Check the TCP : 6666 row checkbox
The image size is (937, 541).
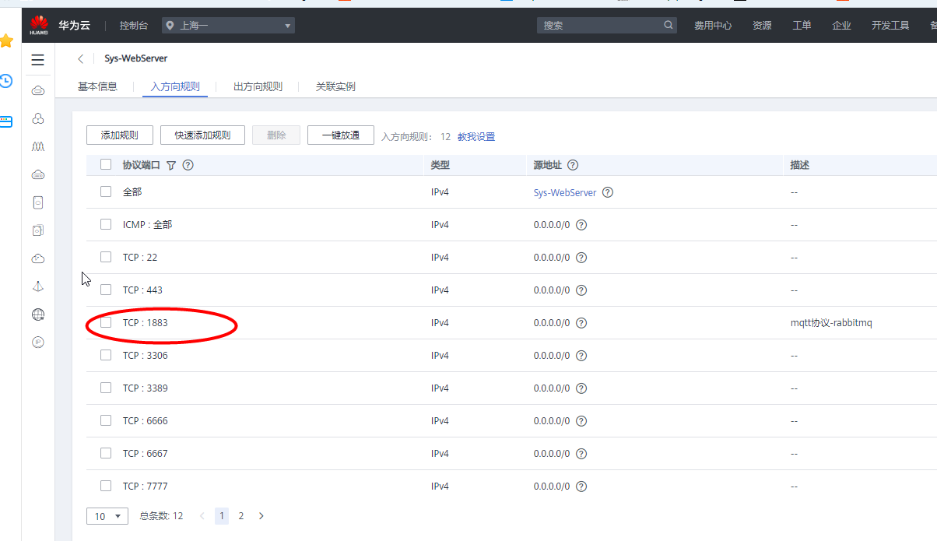point(106,420)
